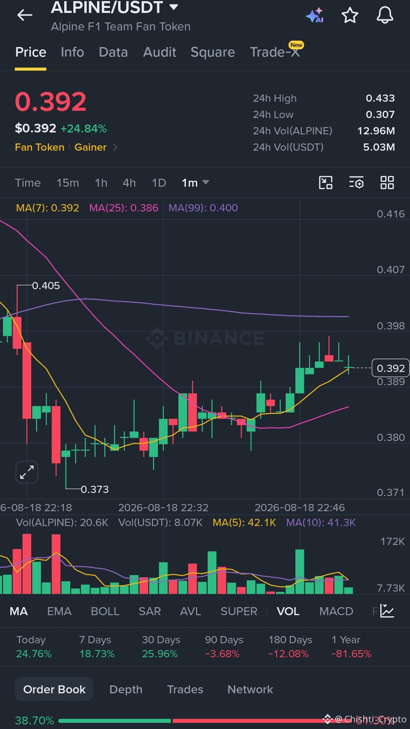
Task: Select the 1D interval
Action: click(x=159, y=183)
